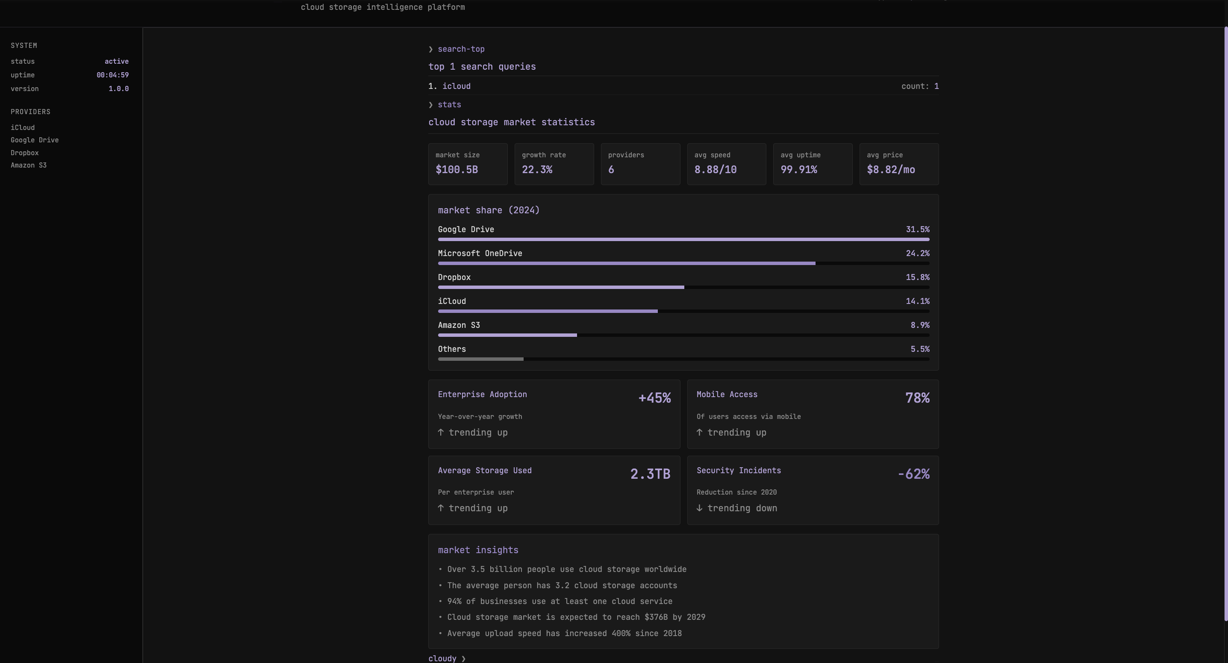Viewport: 1228px width, 663px height.
Task: Toggle the Google Drive provider
Action: tap(34, 140)
